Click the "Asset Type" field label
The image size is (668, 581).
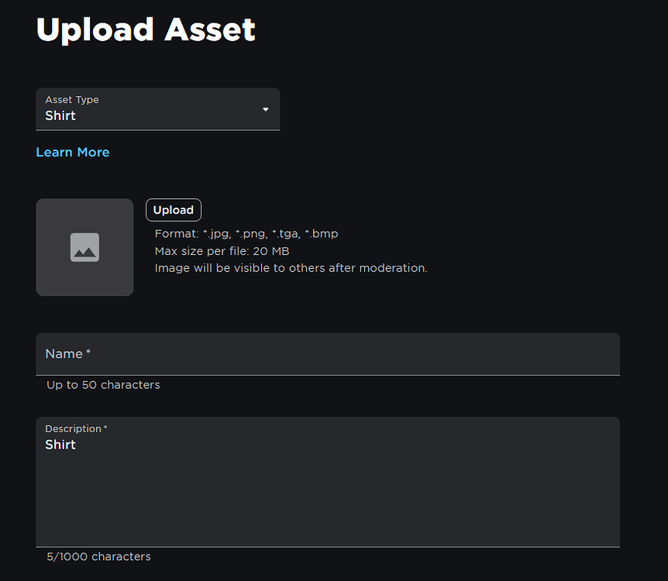point(72,99)
